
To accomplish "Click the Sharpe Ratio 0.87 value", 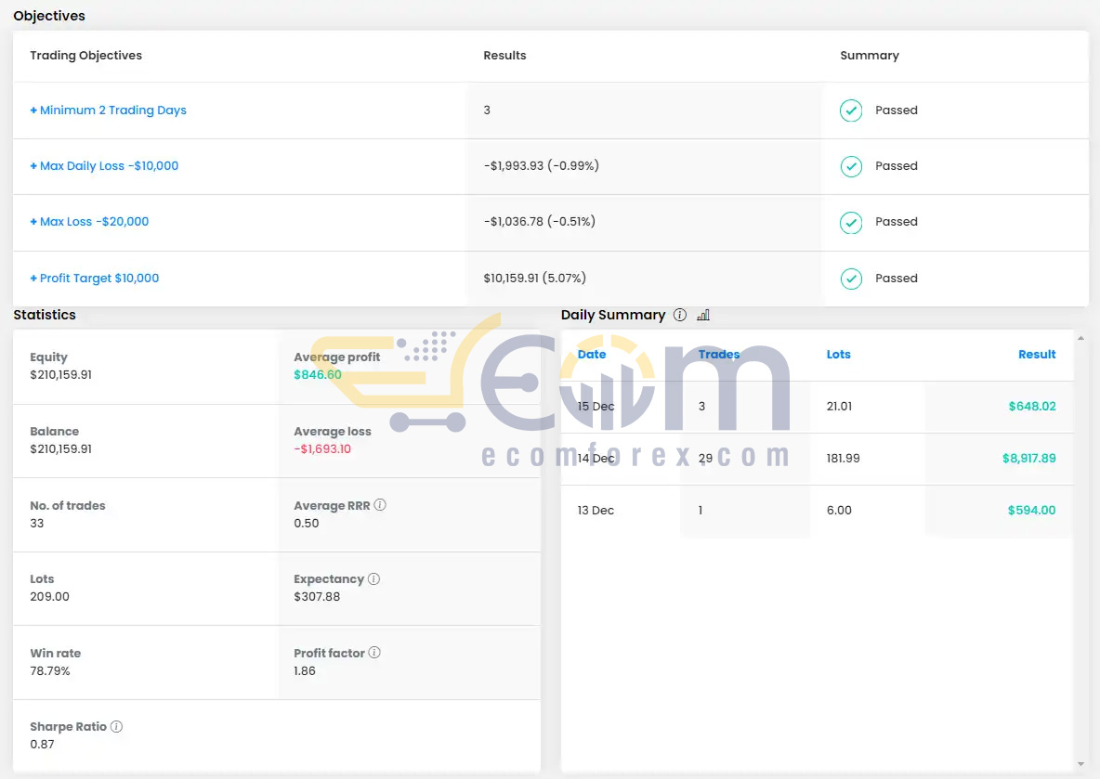I will pyautogui.click(x=42, y=744).
